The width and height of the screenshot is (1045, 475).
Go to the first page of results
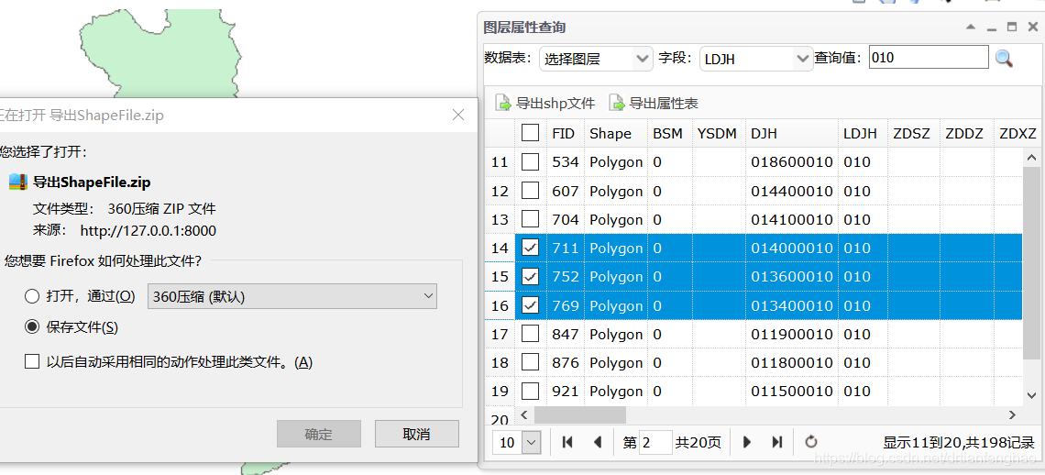point(567,442)
